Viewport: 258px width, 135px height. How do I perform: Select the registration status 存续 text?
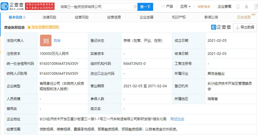pos(143,40)
